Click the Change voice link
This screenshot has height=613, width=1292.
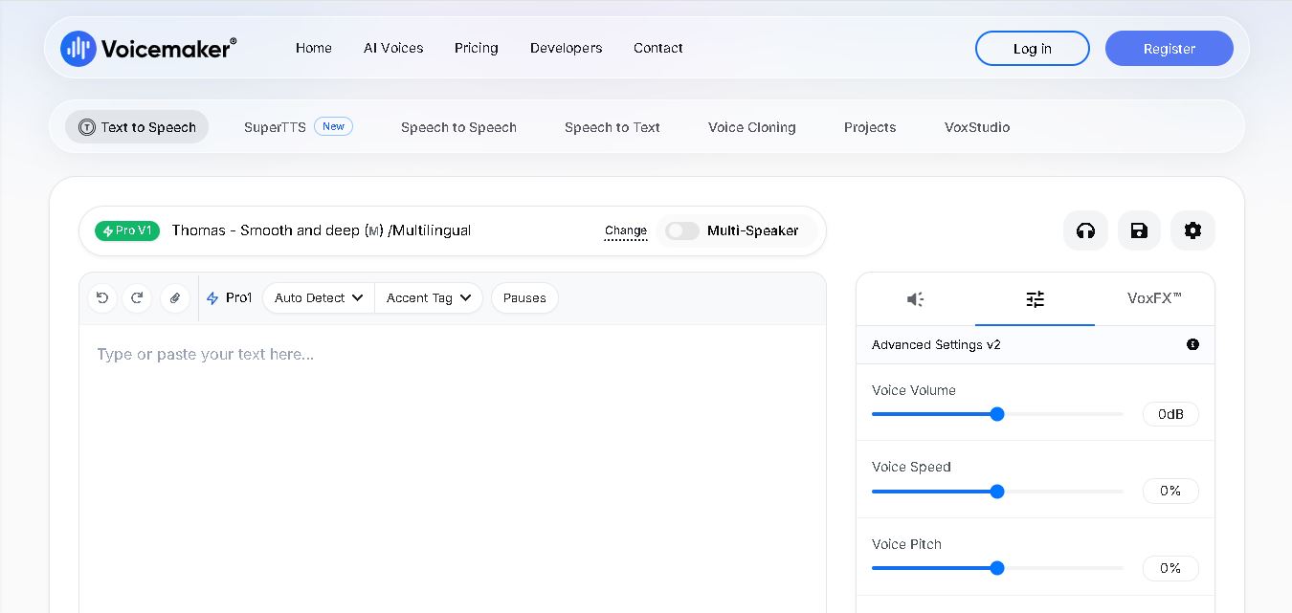coord(626,230)
